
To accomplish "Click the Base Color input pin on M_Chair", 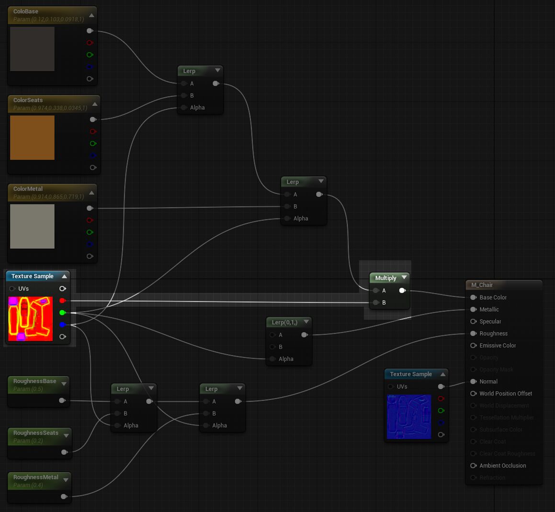I will pyautogui.click(x=473, y=297).
